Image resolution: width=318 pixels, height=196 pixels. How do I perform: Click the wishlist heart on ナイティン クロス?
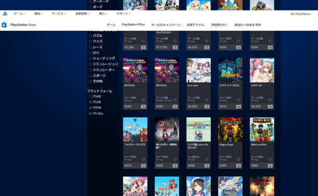238,100
